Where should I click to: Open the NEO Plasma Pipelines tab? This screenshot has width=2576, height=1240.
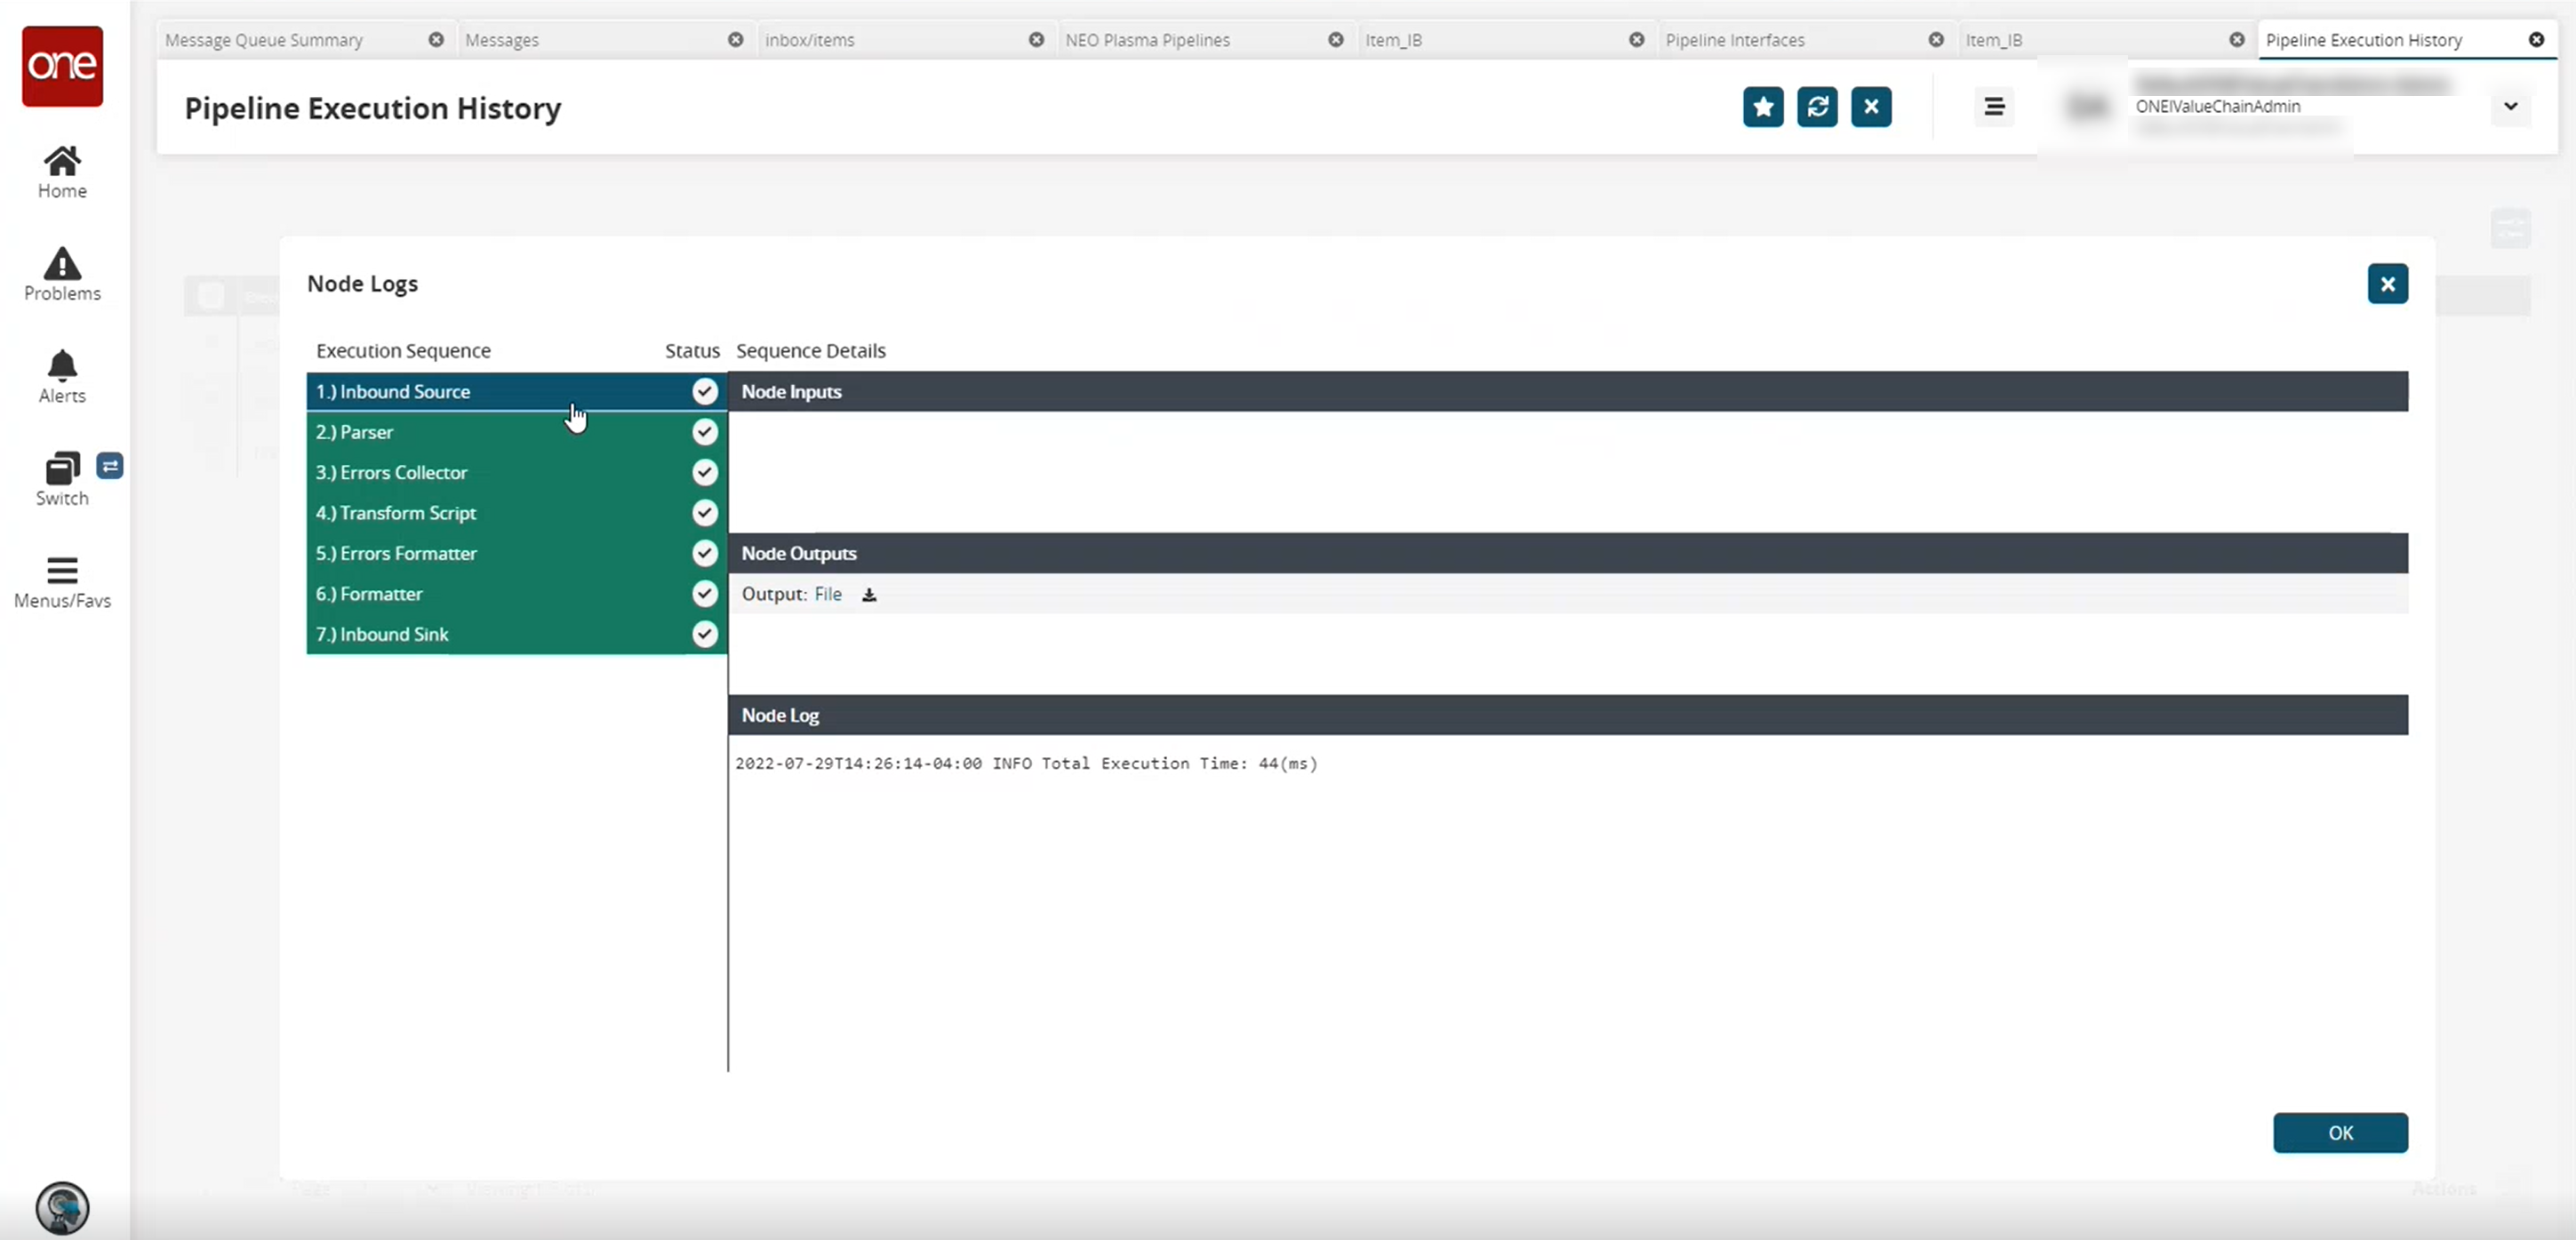(x=1147, y=39)
